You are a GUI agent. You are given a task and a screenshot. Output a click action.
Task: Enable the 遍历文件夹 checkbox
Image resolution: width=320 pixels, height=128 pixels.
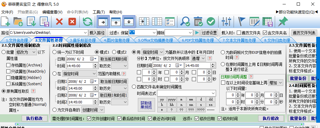[239, 33]
